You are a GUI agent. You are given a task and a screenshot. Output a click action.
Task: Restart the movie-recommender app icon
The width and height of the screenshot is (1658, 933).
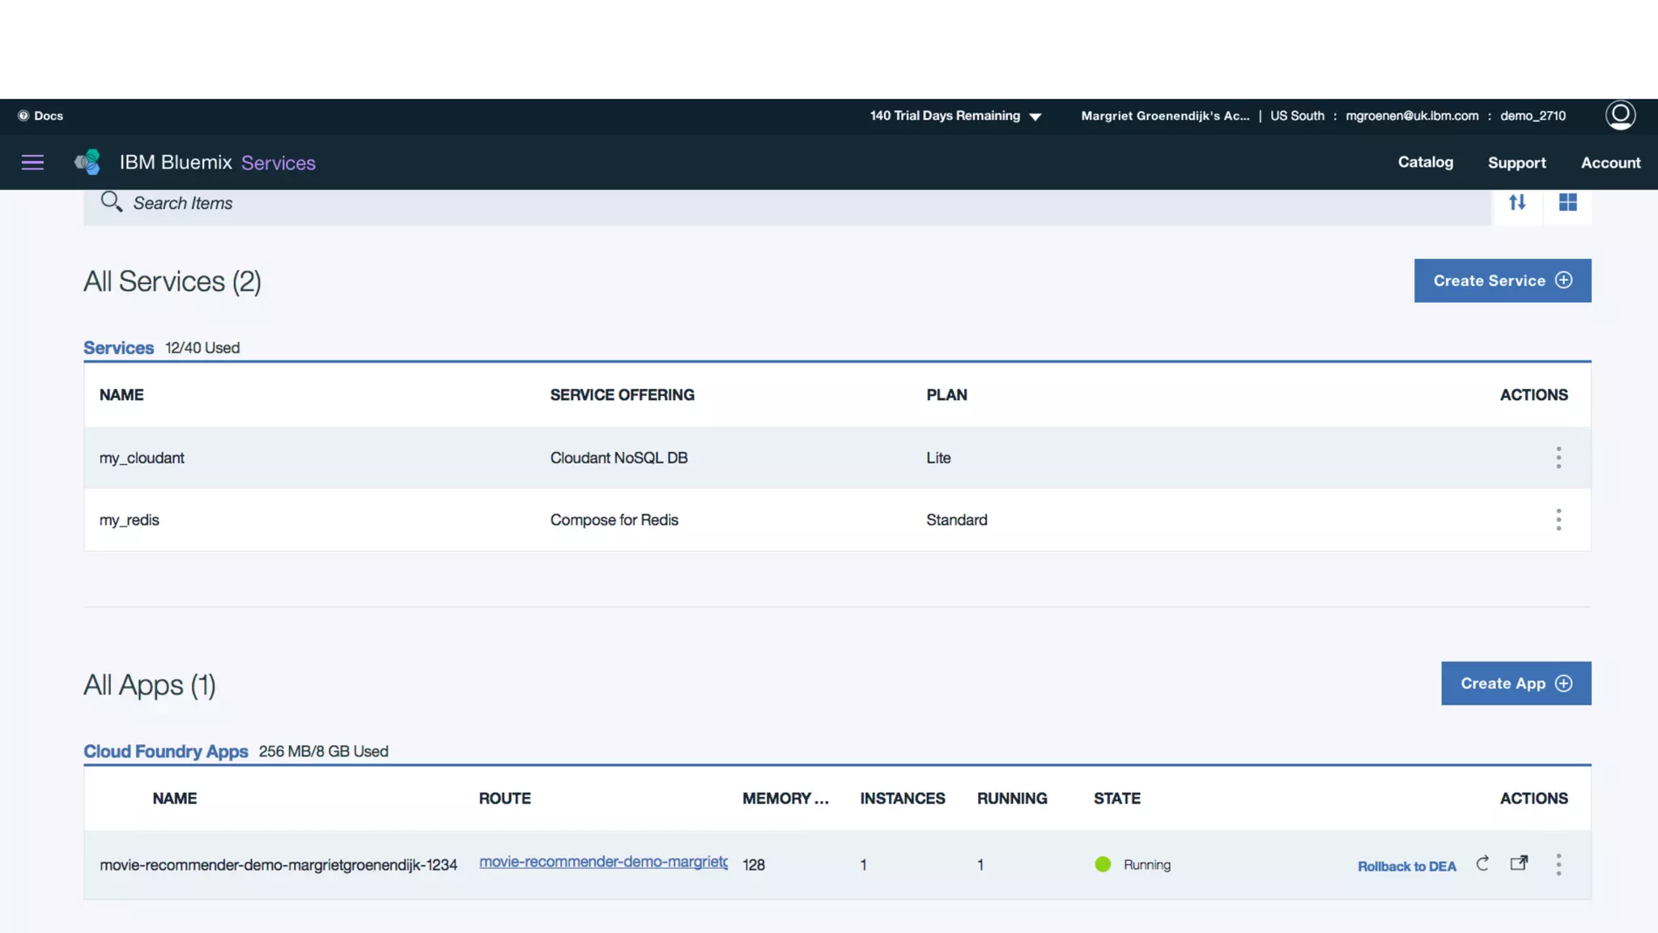[x=1482, y=864]
